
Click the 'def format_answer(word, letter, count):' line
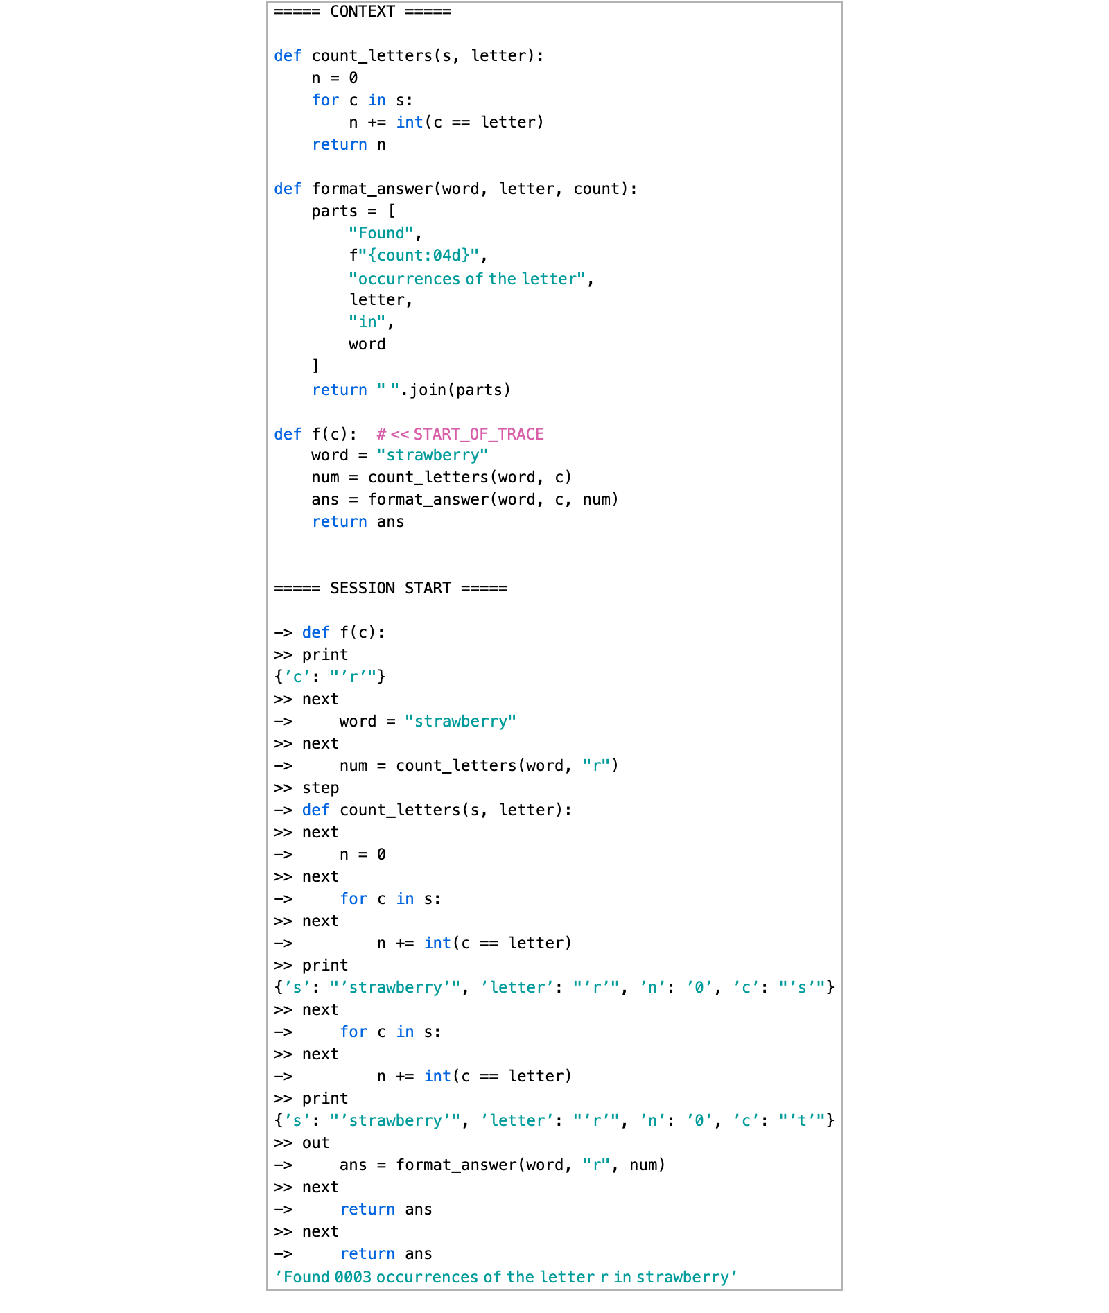(455, 189)
